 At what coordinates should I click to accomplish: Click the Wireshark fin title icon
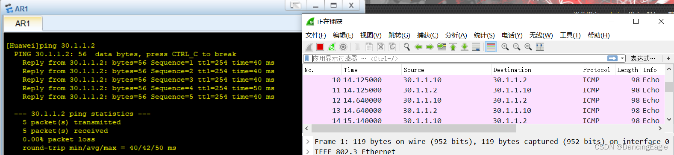(x=310, y=22)
